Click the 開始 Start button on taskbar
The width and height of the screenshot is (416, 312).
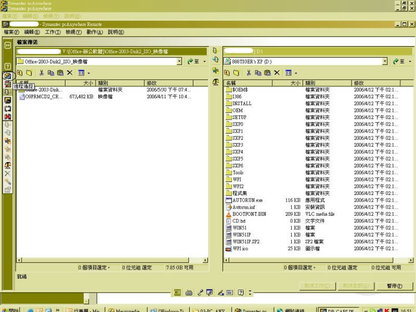(x=10, y=309)
